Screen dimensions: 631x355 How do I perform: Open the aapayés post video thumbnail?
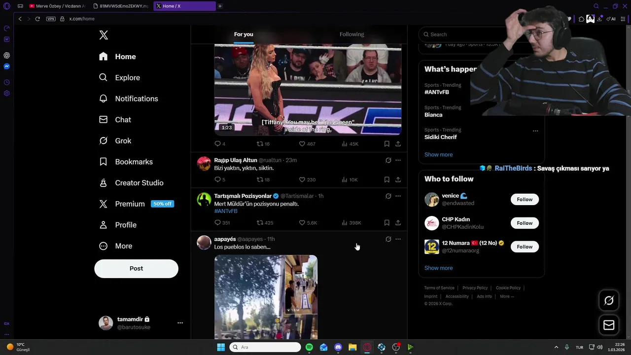click(x=266, y=297)
